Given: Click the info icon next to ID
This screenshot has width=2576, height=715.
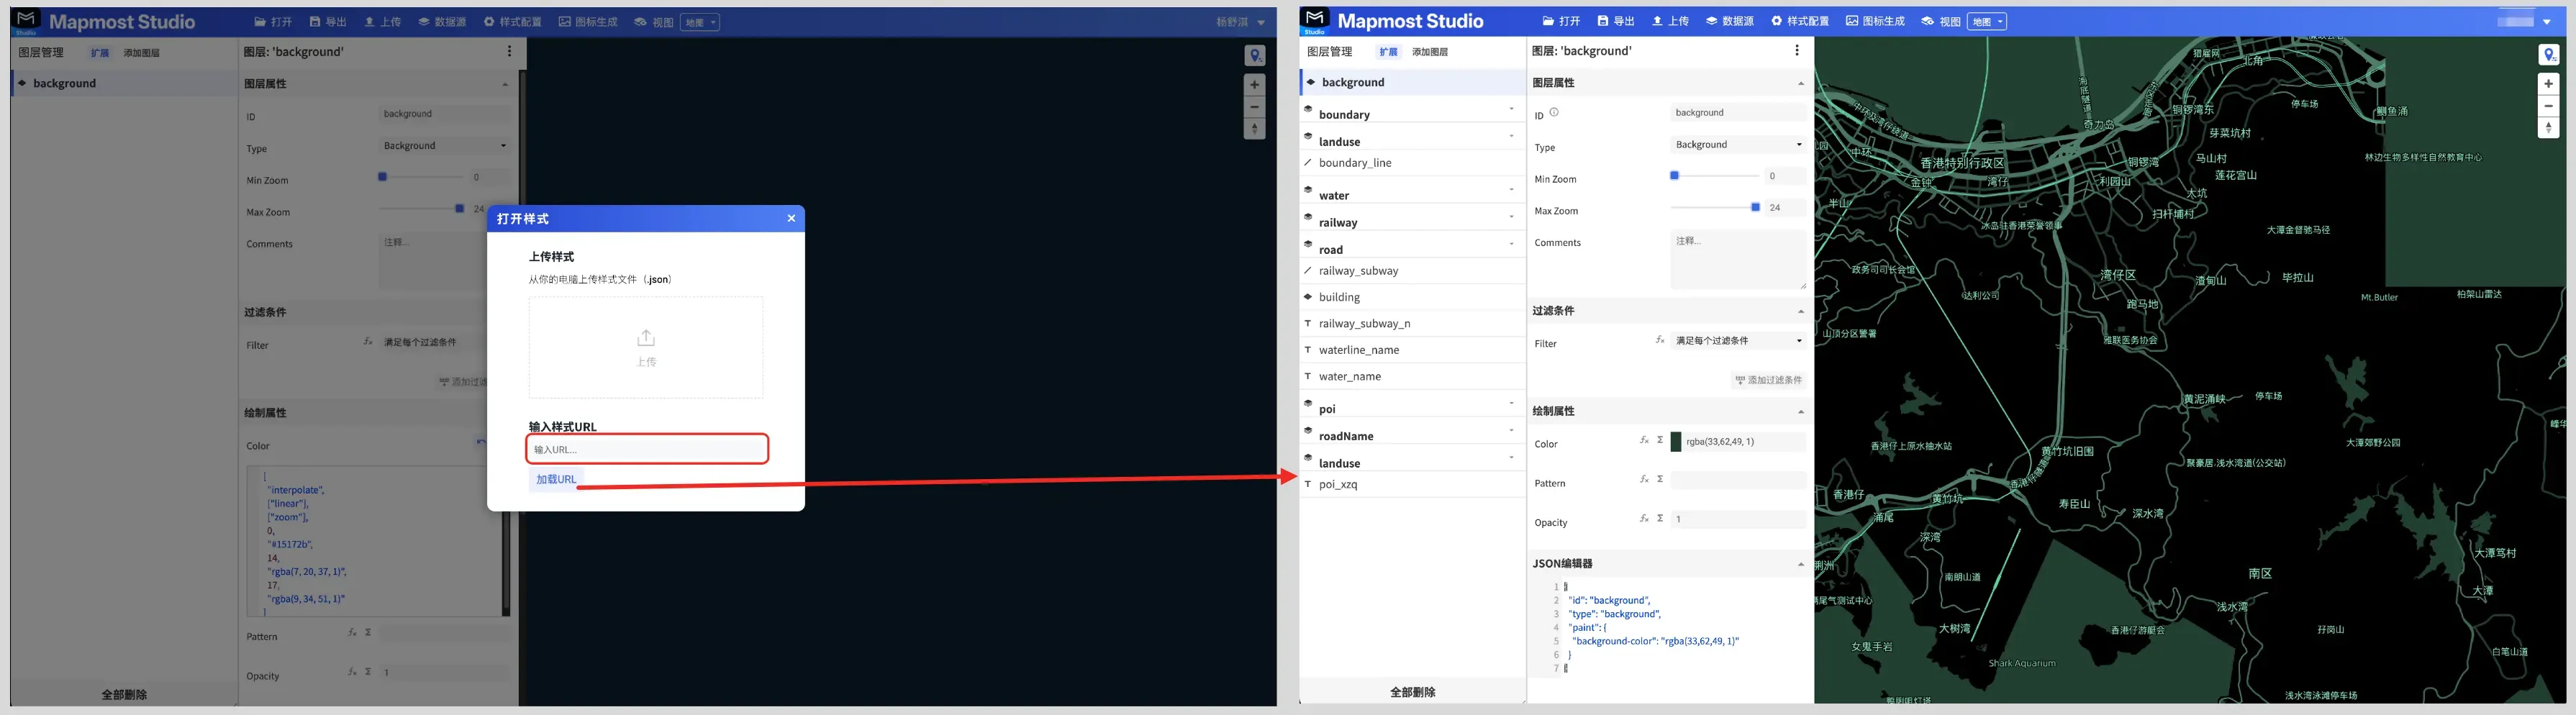Looking at the screenshot, I should [x=1554, y=113].
